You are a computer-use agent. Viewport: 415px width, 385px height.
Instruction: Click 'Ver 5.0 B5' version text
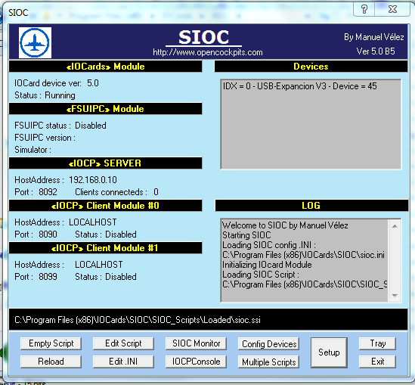pyautogui.click(x=376, y=51)
